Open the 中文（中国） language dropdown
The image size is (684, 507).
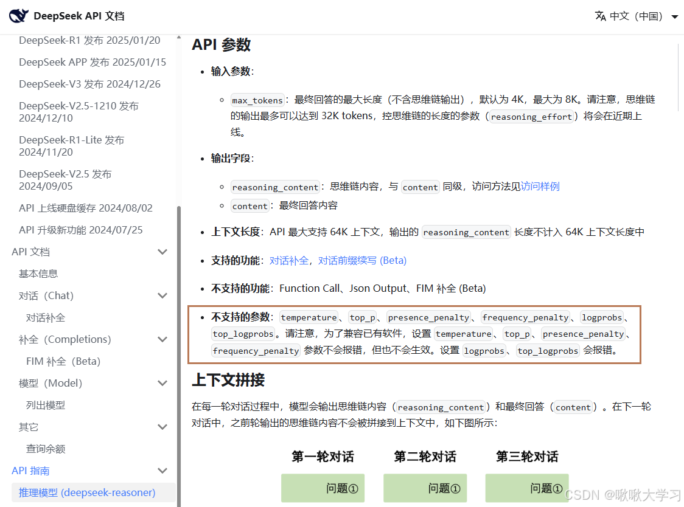pos(637,16)
